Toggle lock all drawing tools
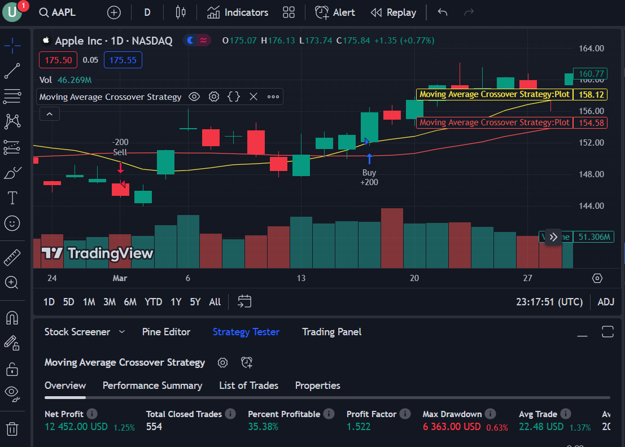 click(12, 369)
